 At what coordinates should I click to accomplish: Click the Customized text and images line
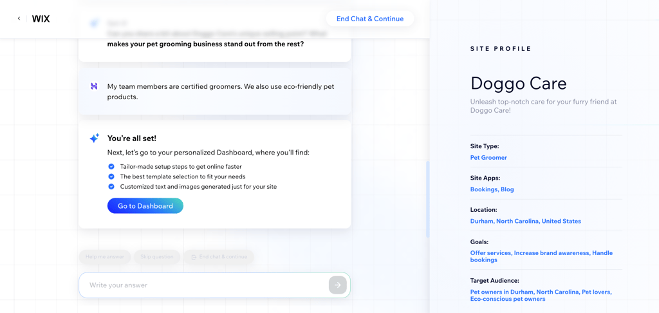pos(198,187)
